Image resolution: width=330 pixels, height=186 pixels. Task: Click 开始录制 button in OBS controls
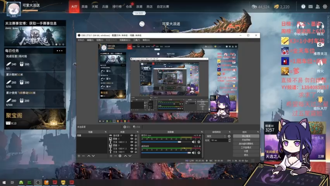pos(246,140)
